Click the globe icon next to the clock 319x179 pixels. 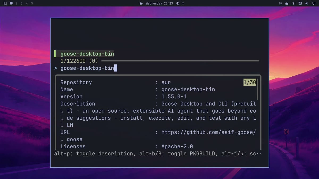(178, 3)
